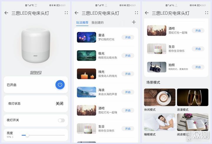This screenshot has width=212, height=144.
Task: Switch to the 我创建的 tab
Action: coord(97,23)
